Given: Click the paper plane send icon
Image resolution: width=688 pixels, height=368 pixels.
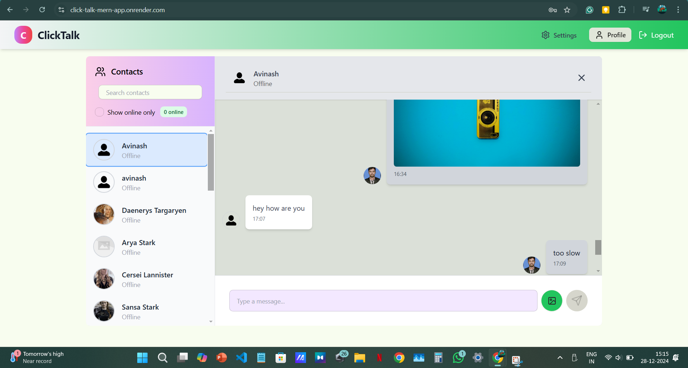Looking at the screenshot, I should coord(577,301).
